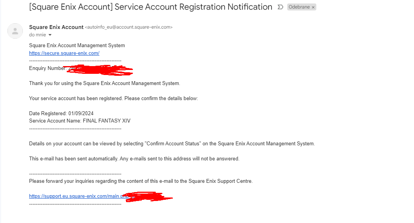Click the email subject heading text
The image size is (414, 223).
pyautogui.click(x=150, y=7)
